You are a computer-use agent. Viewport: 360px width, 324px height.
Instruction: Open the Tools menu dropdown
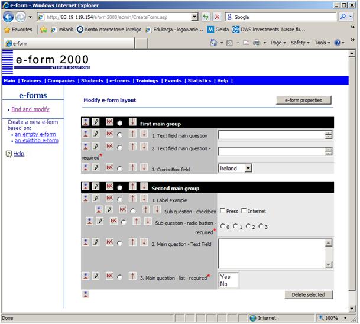click(323, 43)
